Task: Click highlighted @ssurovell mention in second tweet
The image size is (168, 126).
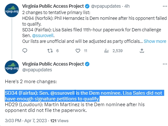Action: [62, 93]
